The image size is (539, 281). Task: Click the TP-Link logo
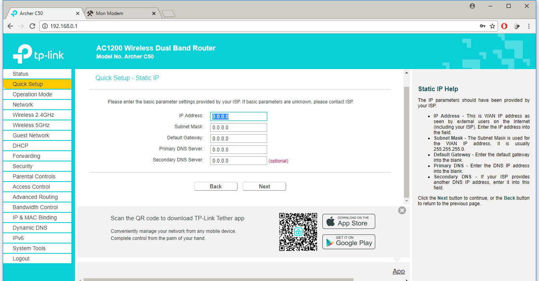38,54
